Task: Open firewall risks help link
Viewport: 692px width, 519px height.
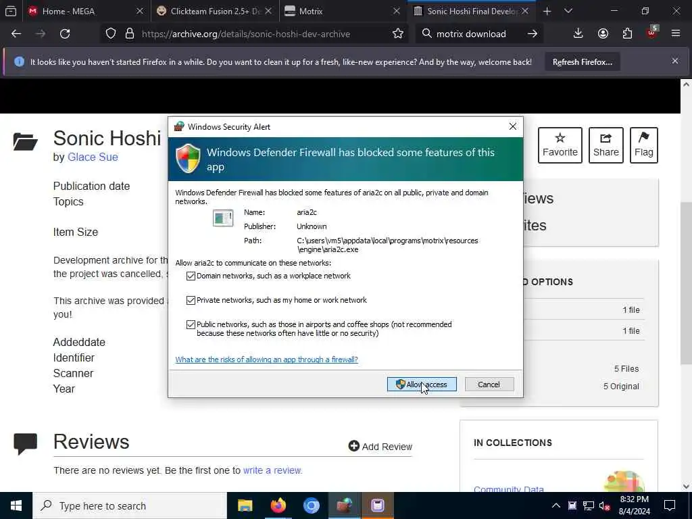Action: (266, 360)
